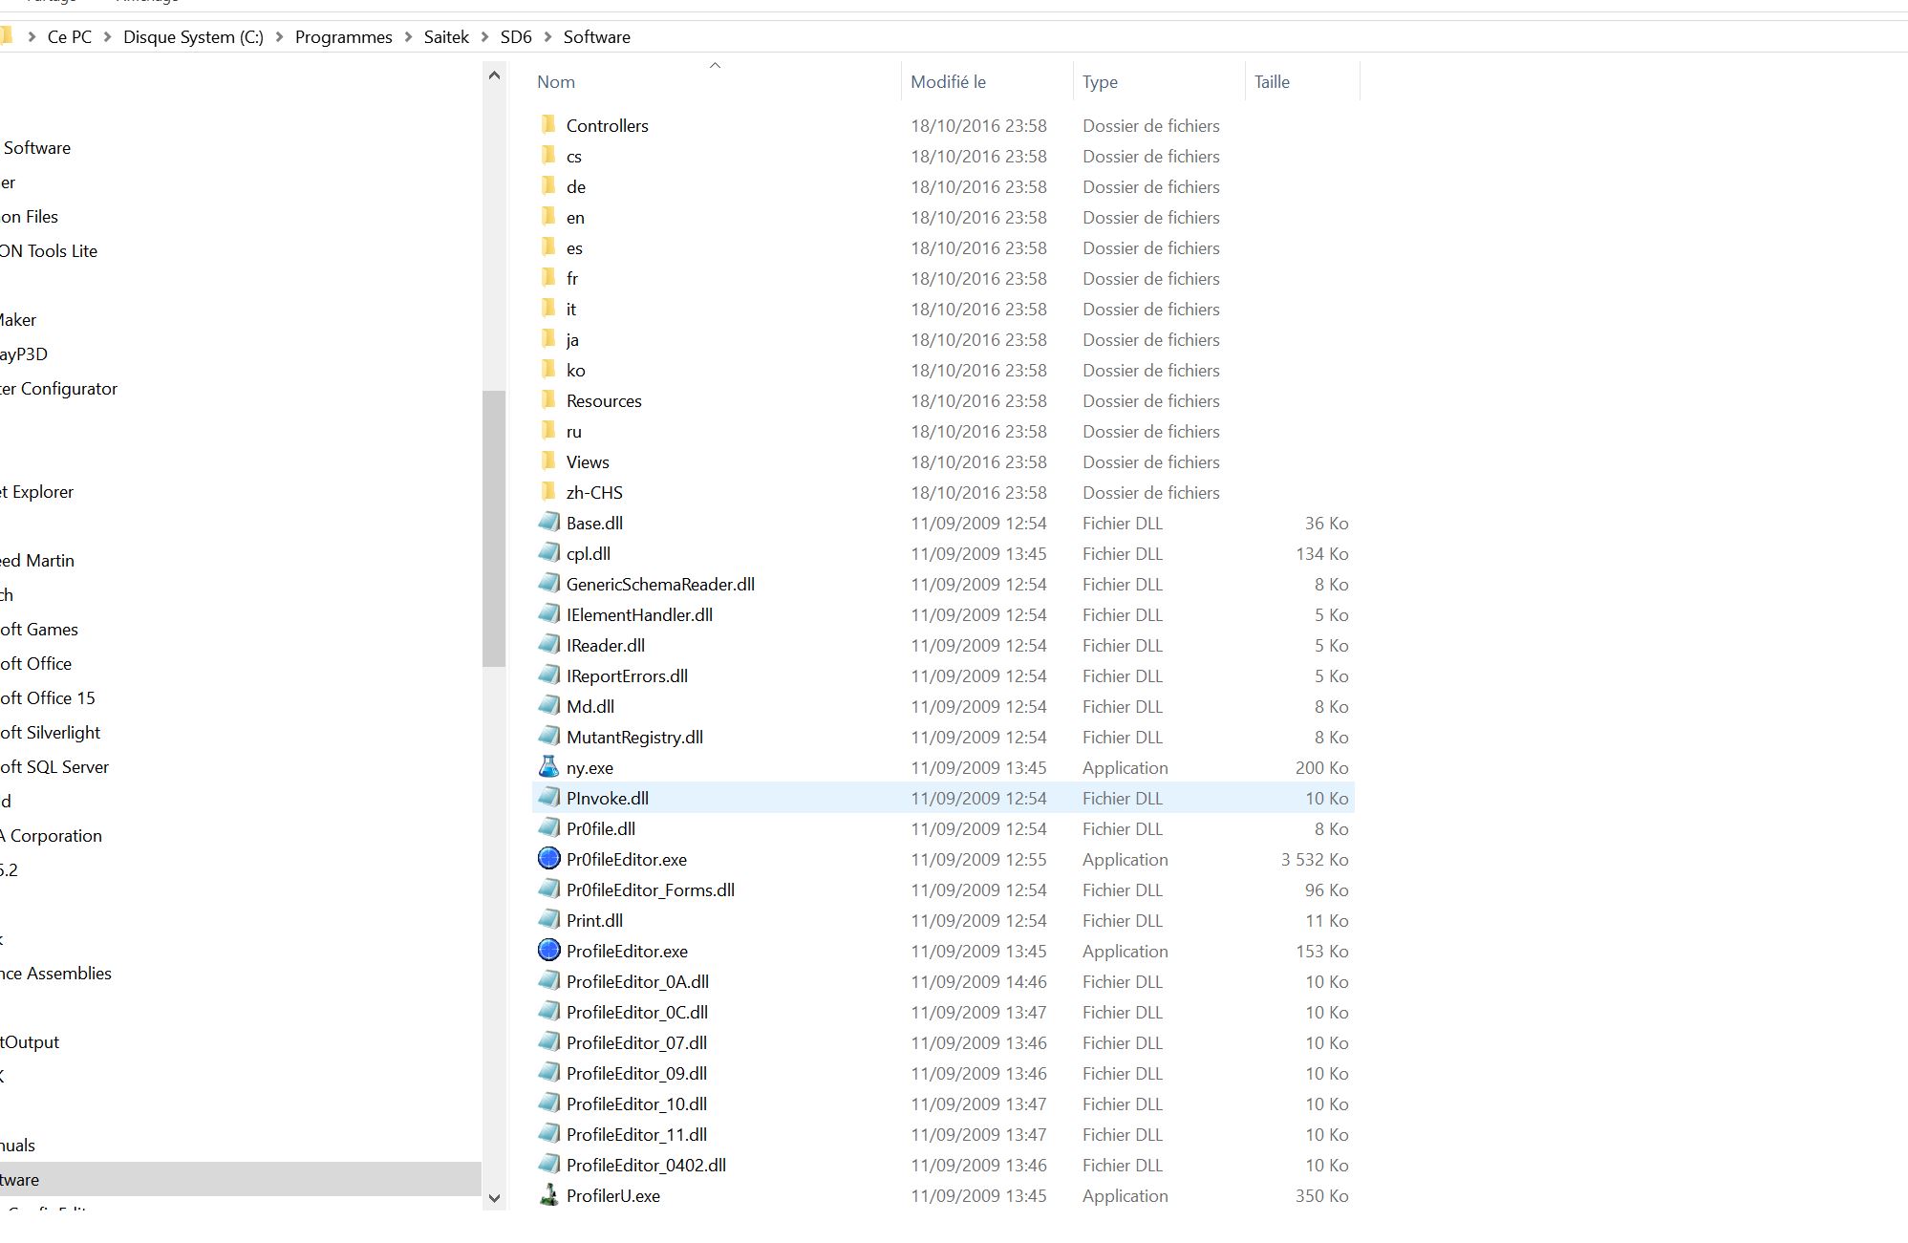Viewport: 1908px width, 1243px height.
Task: Select ProfileEditor_09.dll file name
Action: 636,1073
